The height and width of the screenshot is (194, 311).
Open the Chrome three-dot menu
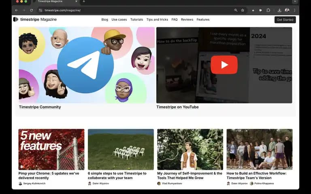click(294, 10)
